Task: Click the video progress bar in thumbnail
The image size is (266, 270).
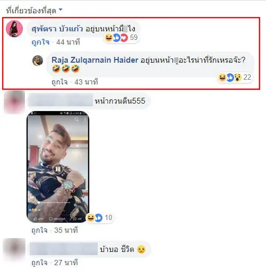Action: [x=54, y=202]
